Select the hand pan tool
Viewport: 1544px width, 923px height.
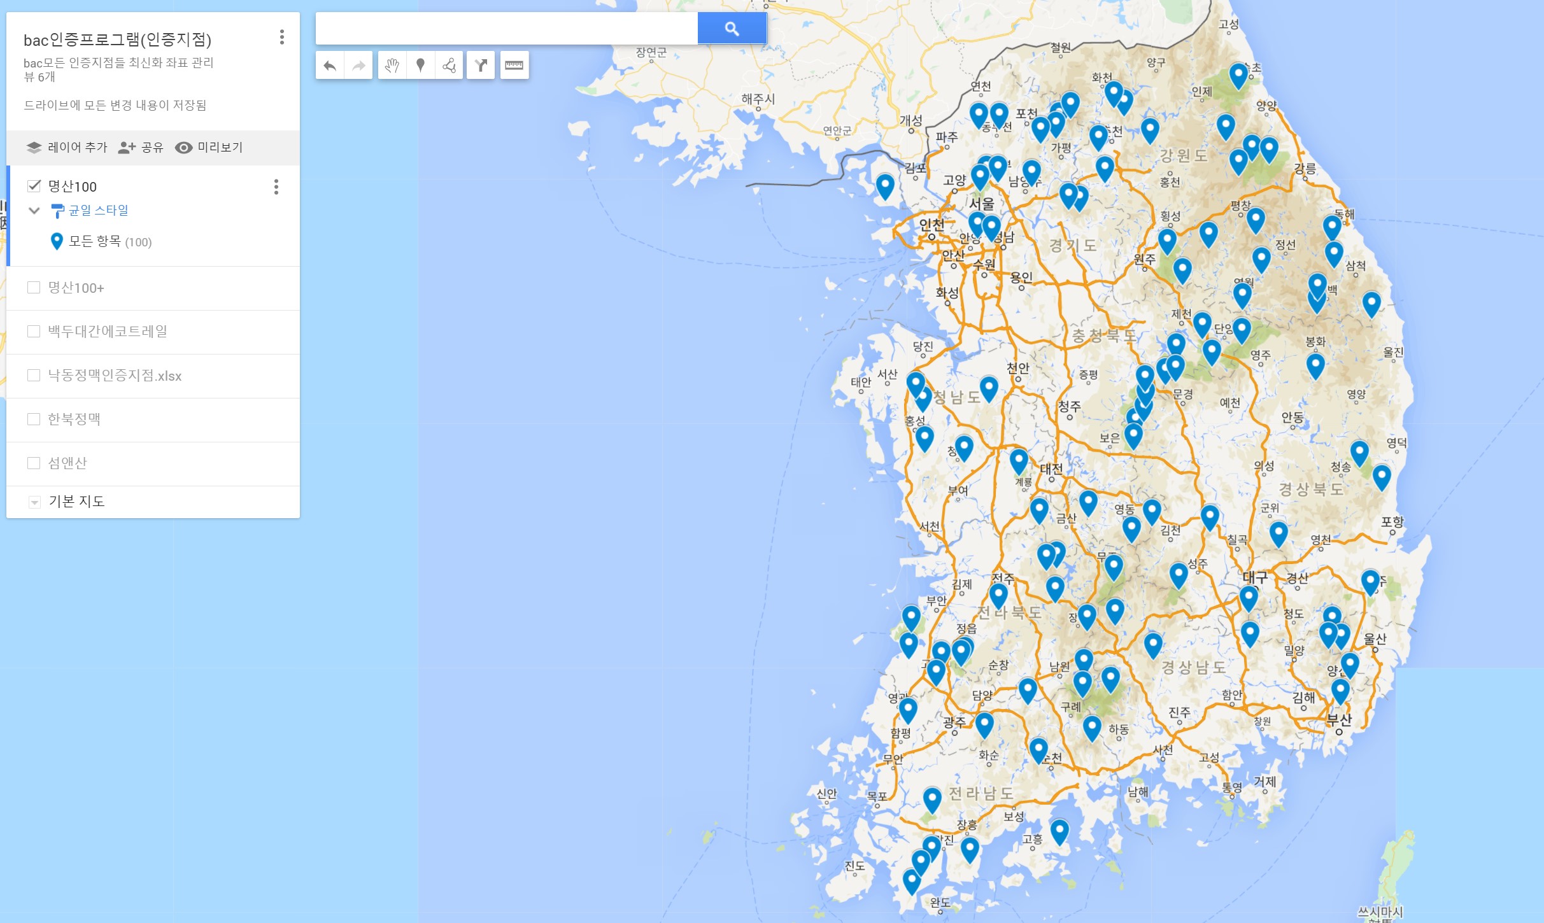392,66
